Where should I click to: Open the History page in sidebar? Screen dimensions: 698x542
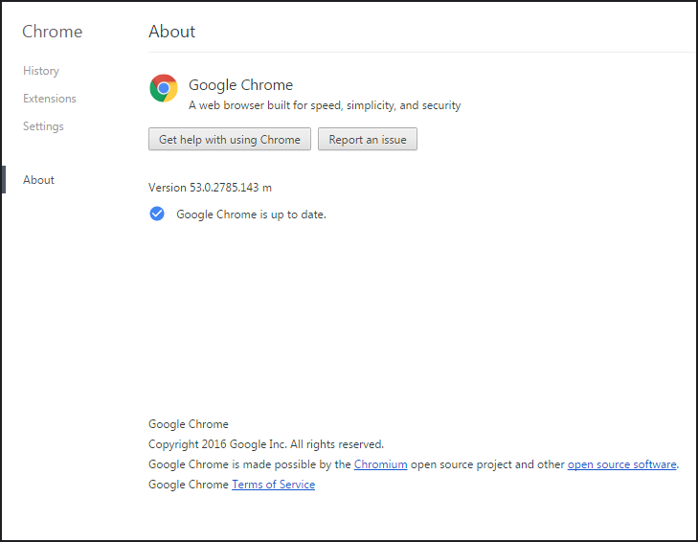tap(41, 71)
